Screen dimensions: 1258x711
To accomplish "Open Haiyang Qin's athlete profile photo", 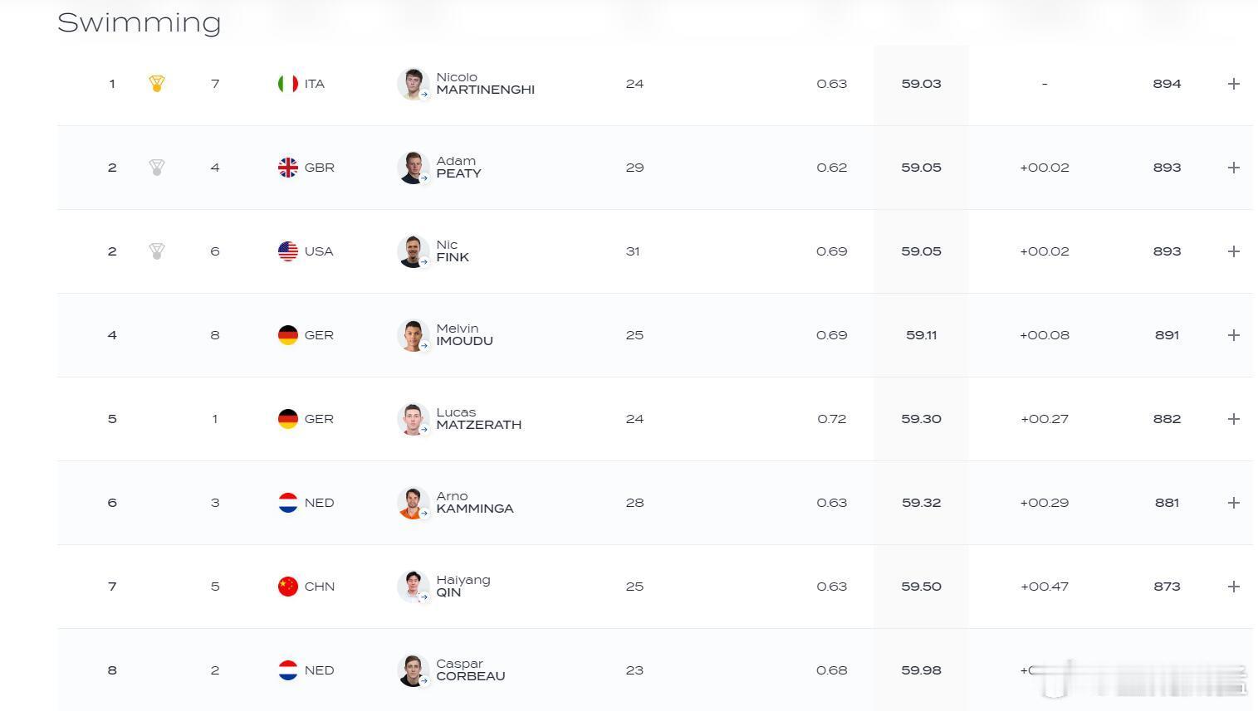I will coord(413,587).
